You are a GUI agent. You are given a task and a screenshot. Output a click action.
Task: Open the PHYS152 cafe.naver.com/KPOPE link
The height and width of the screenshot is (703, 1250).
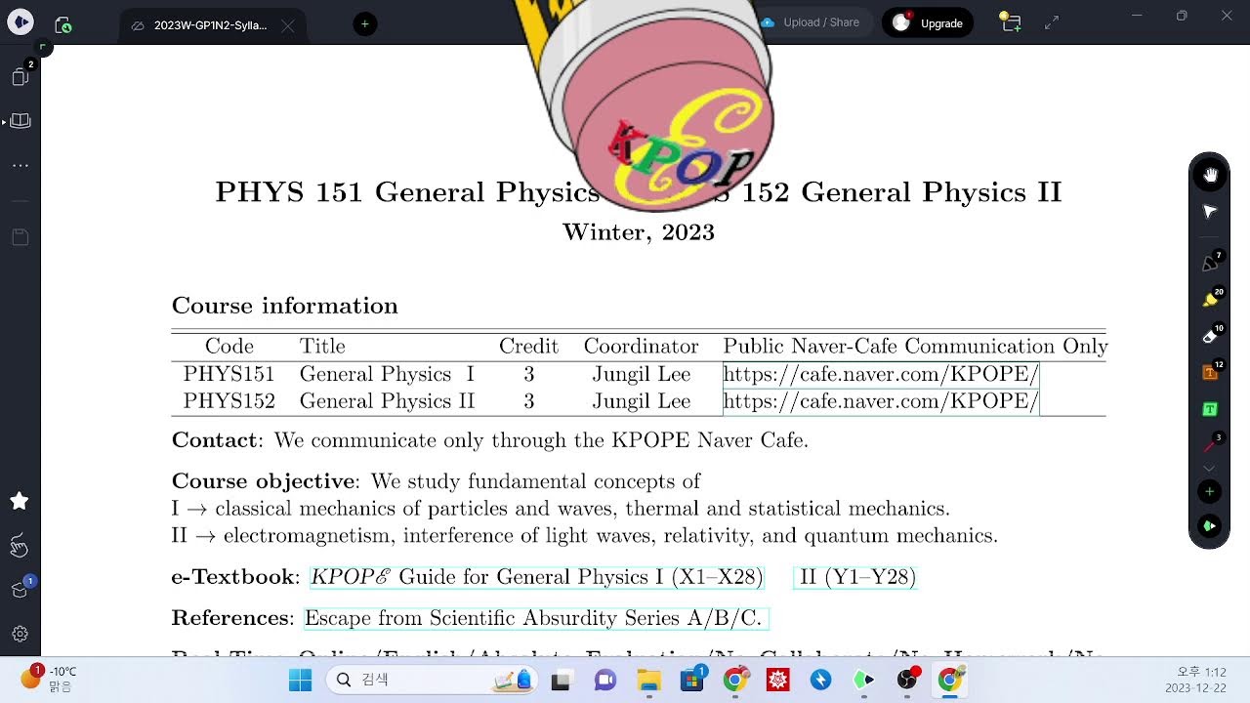[881, 401]
